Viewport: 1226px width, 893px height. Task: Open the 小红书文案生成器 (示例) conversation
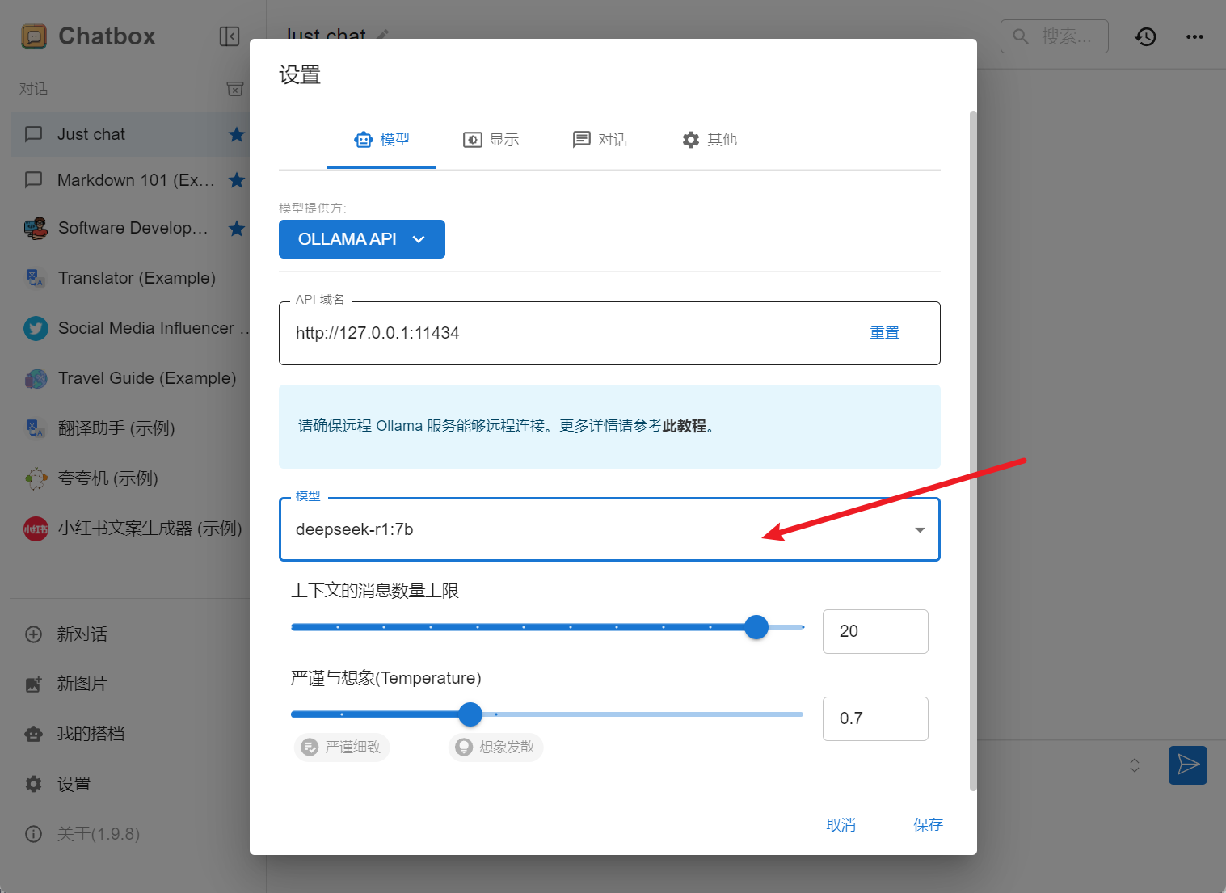coord(130,529)
